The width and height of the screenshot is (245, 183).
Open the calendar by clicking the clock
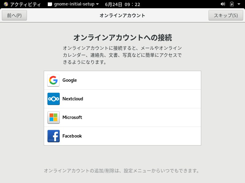[122, 4]
